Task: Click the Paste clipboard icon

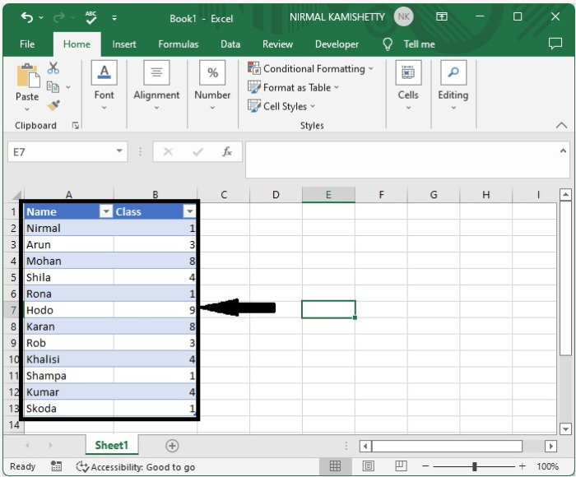Action: pyautogui.click(x=28, y=76)
